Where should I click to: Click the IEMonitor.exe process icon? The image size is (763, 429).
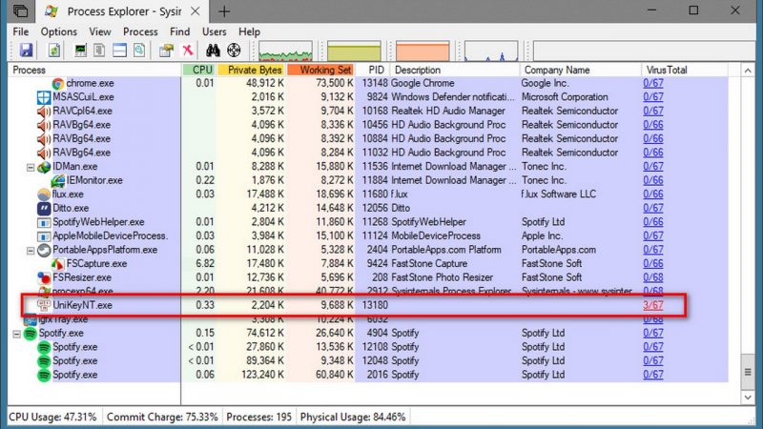58,180
